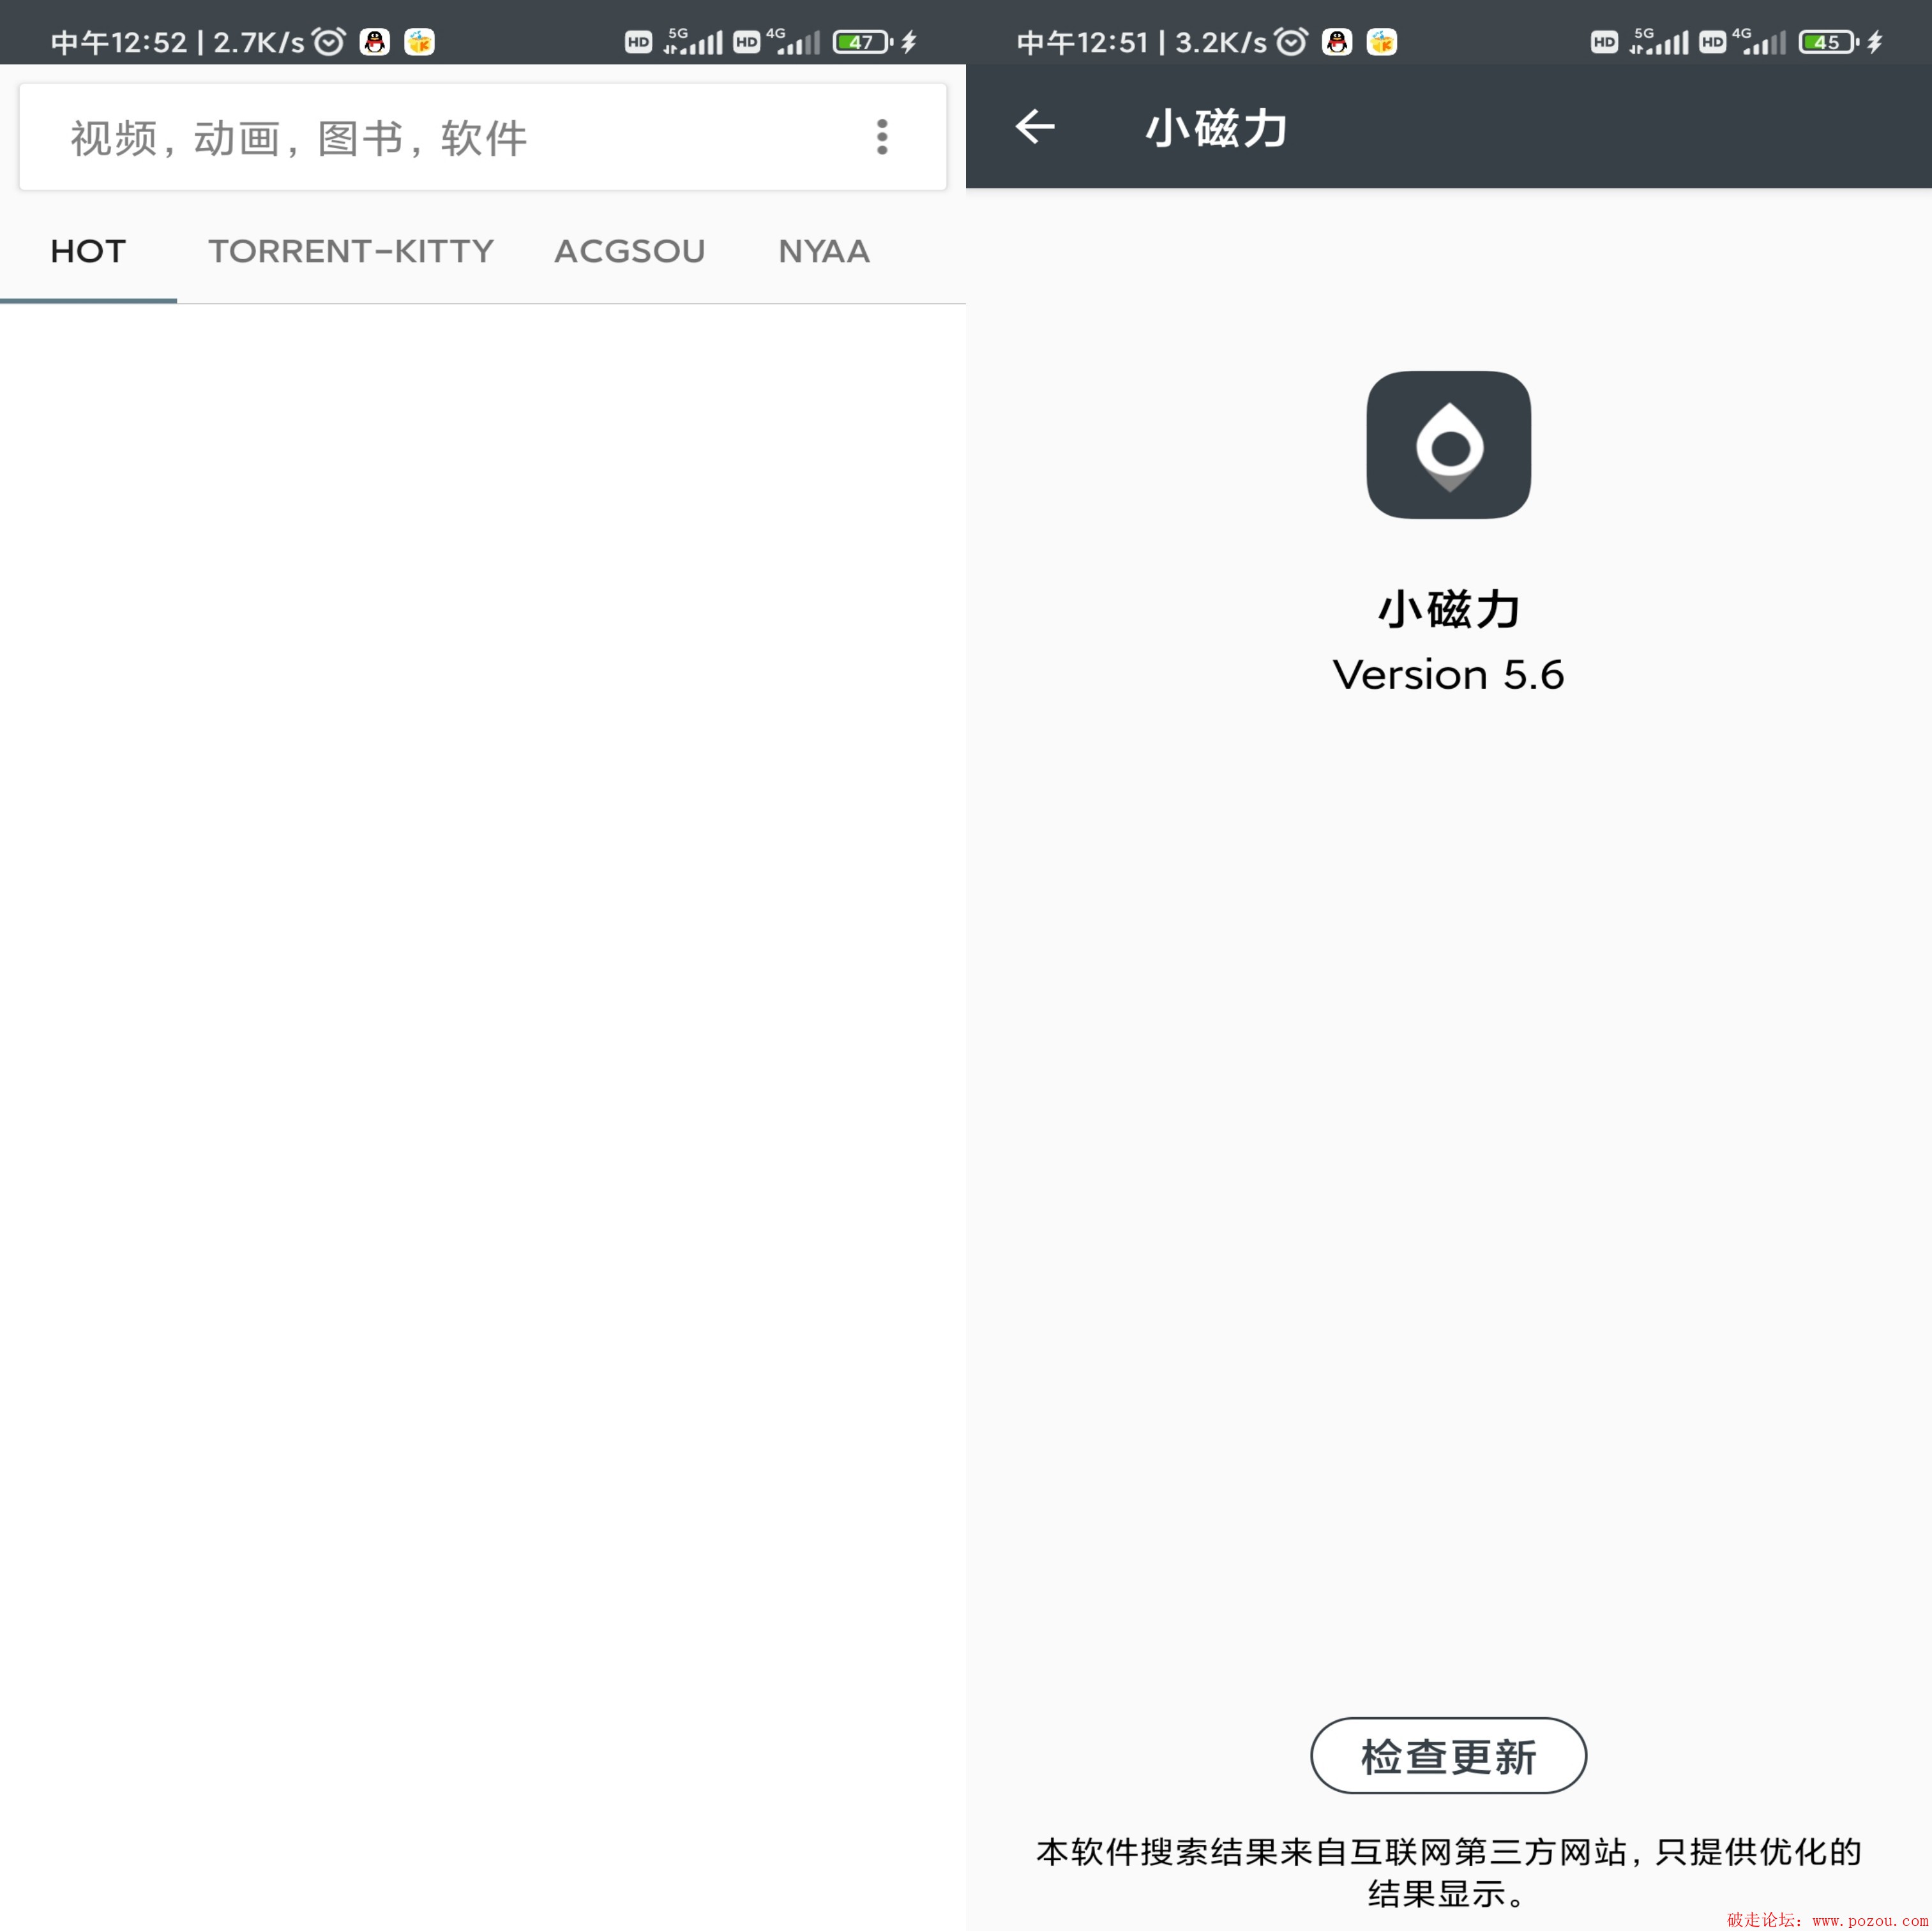Tap the search field with Chinese placeholder text
The height and width of the screenshot is (1931, 1932).
pyautogui.click(x=483, y=137)
